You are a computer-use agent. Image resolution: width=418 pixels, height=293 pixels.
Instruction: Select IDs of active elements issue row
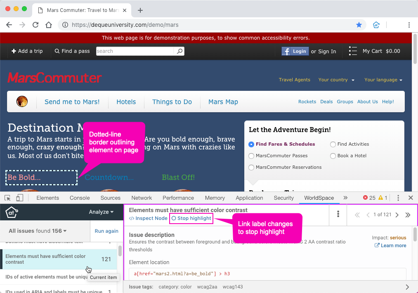58,277
